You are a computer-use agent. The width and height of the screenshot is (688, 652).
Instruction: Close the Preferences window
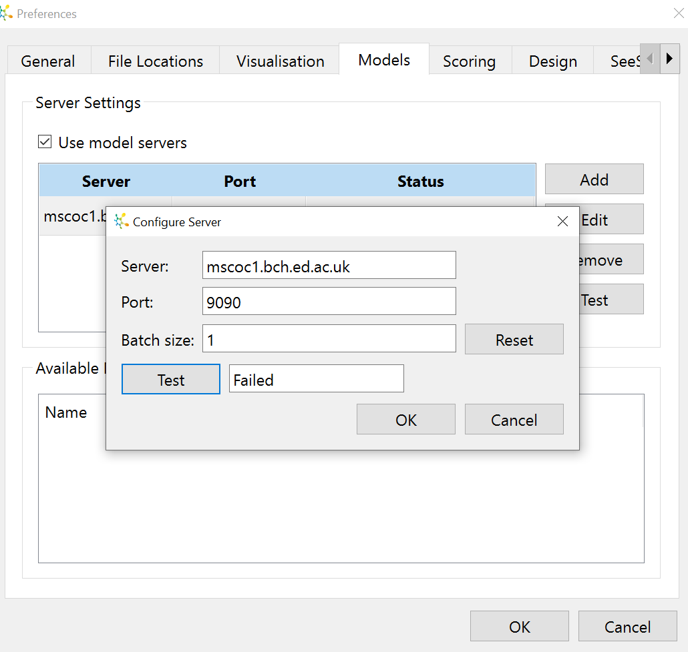[x=678, y=13]
